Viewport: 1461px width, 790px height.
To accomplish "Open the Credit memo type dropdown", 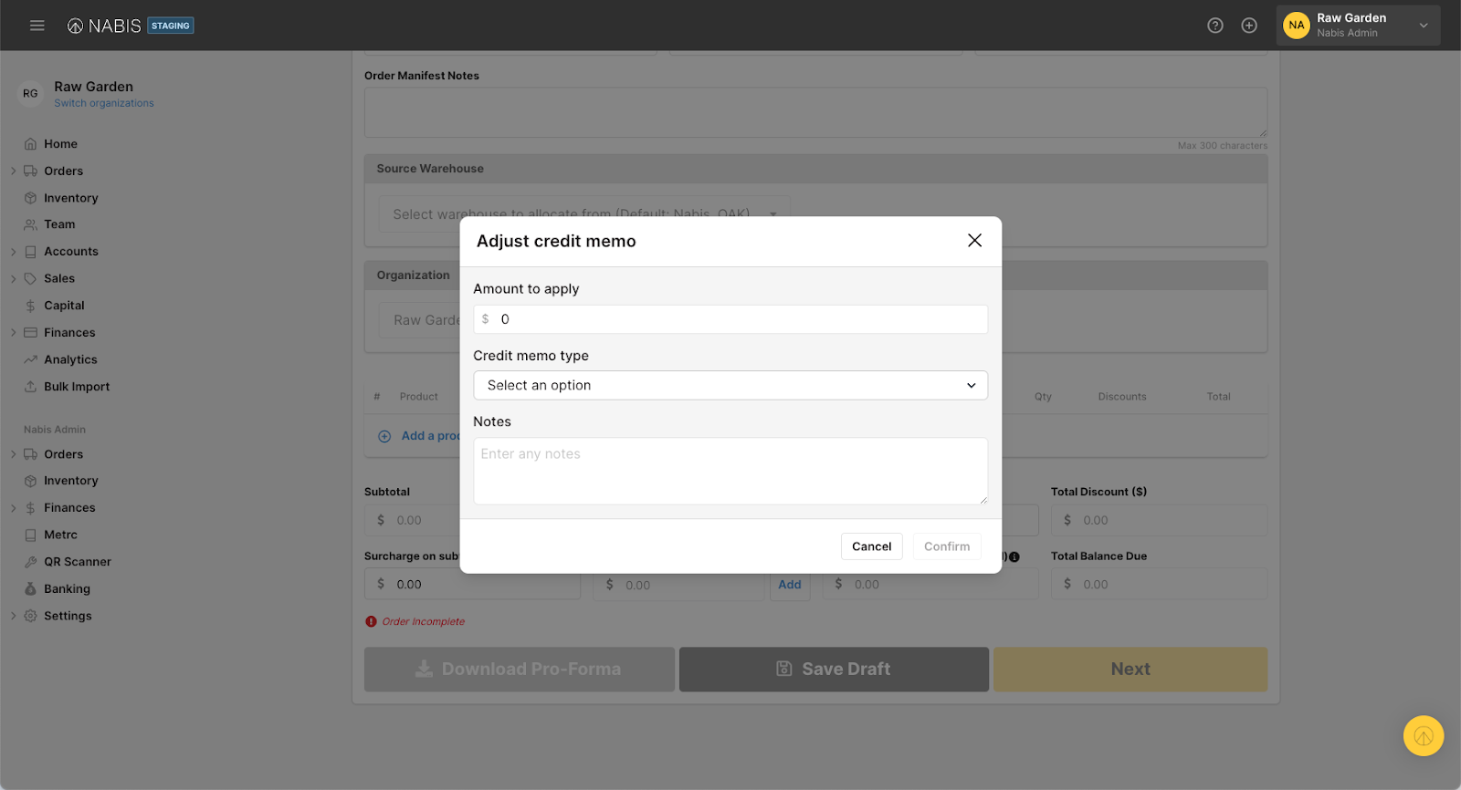I will tap(730, 385).
